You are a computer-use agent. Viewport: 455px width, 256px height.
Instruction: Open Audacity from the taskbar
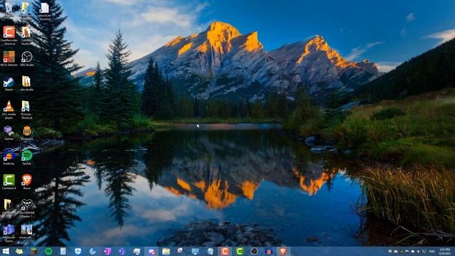tap(269, 251)
